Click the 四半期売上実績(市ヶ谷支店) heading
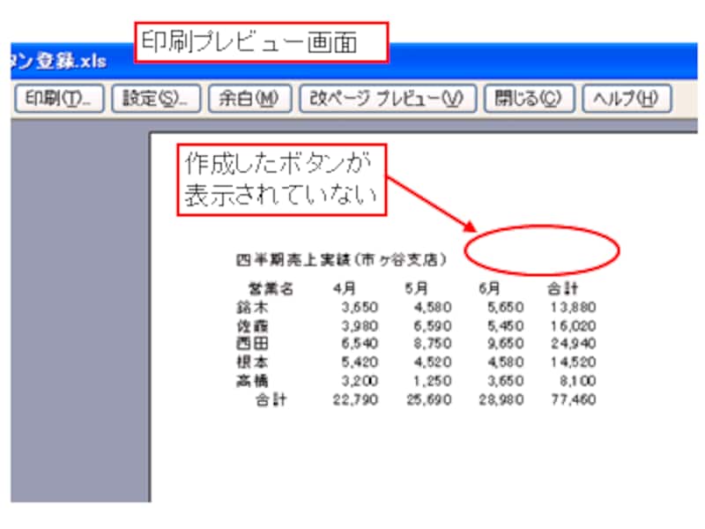Screen dimensions: 705x529 coord(340,260)
